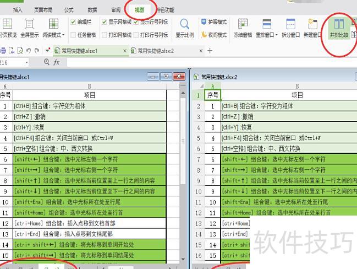Open the quick access toolbar customize dropdown
Viewport: 357px width, 269px height.
pyautogui.click(x=47, y=50)
